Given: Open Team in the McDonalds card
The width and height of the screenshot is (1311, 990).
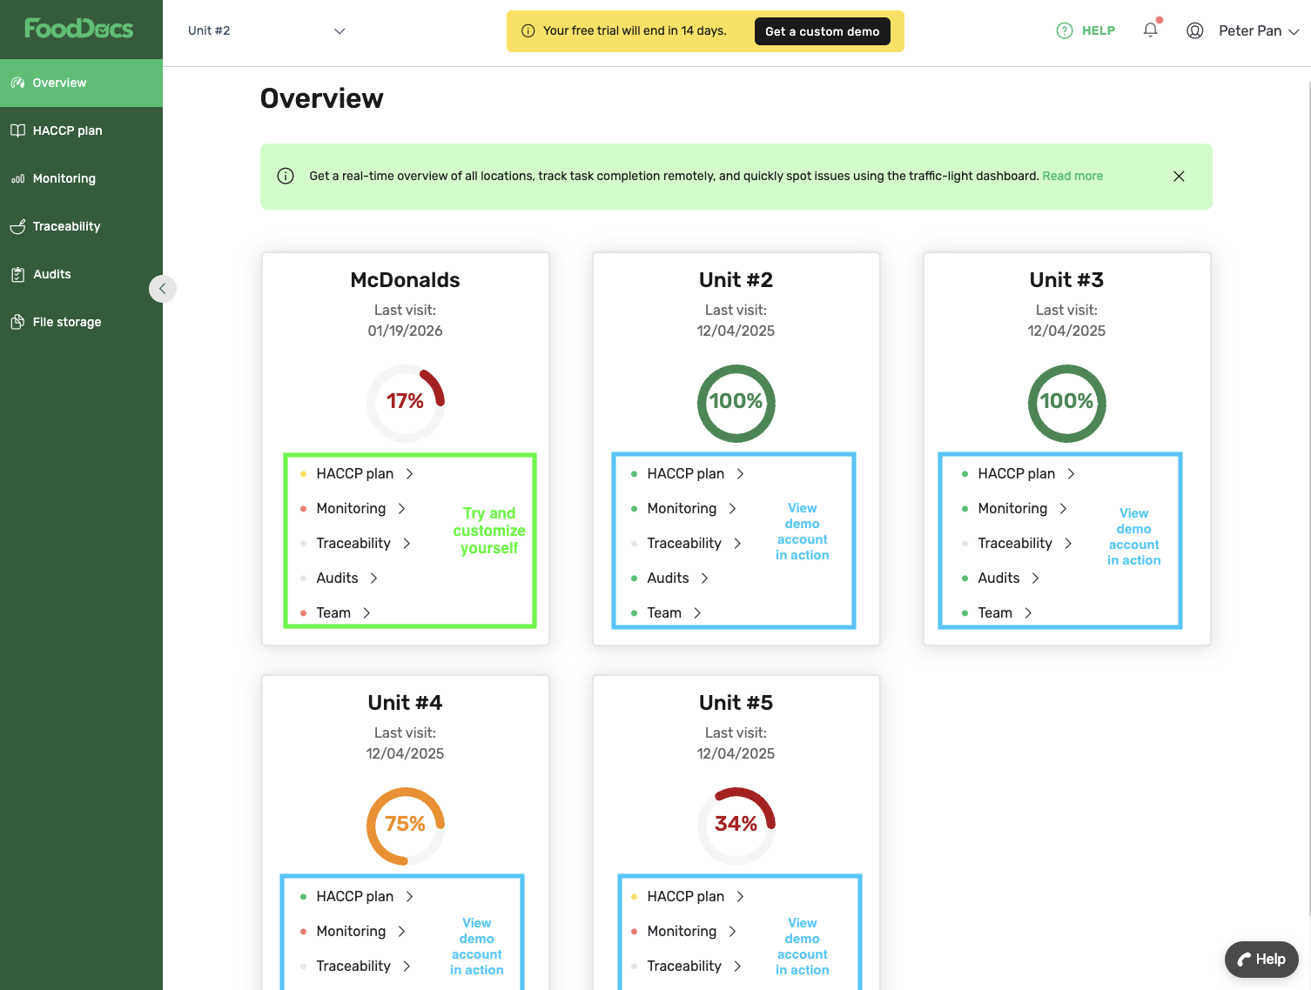Looking at the screenshot, I should pyautogui.click(x=344, y=612).
